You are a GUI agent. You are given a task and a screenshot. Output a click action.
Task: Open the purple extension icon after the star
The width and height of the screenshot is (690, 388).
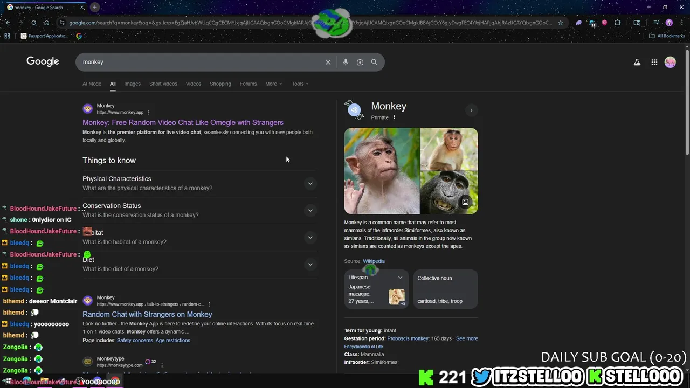578,23
